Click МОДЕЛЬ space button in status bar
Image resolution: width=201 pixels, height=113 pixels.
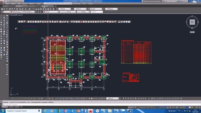(x=131, y=107)
